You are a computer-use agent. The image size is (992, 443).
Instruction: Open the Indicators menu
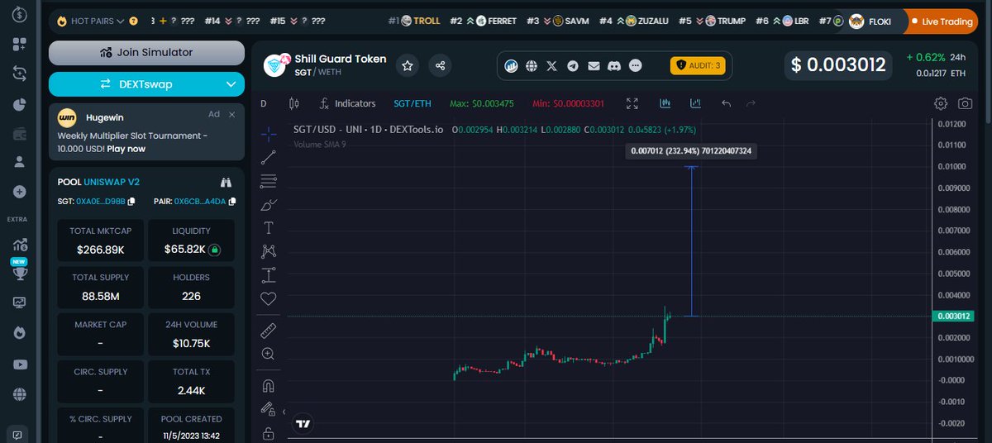coord(348,103)
